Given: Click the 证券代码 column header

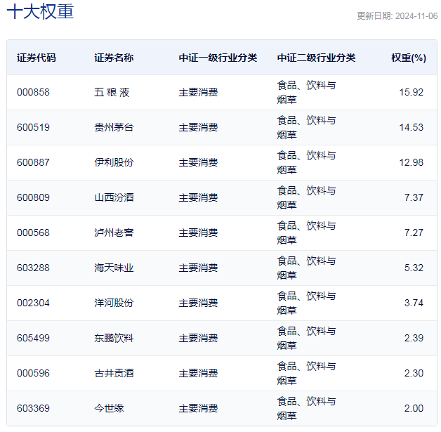Looking at the screenshot, I should pyautogui.click(x=37, y=58).
